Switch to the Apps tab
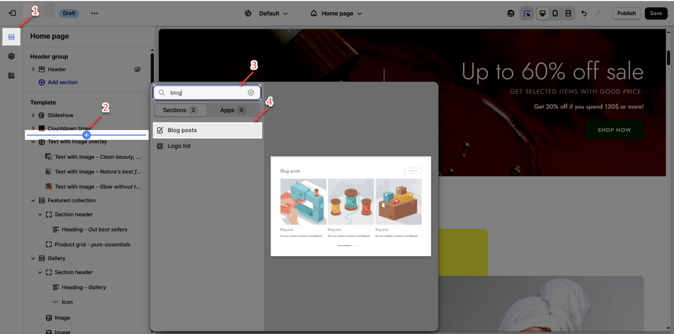Viewport: 674px width, 334px height. coord(233,110)
